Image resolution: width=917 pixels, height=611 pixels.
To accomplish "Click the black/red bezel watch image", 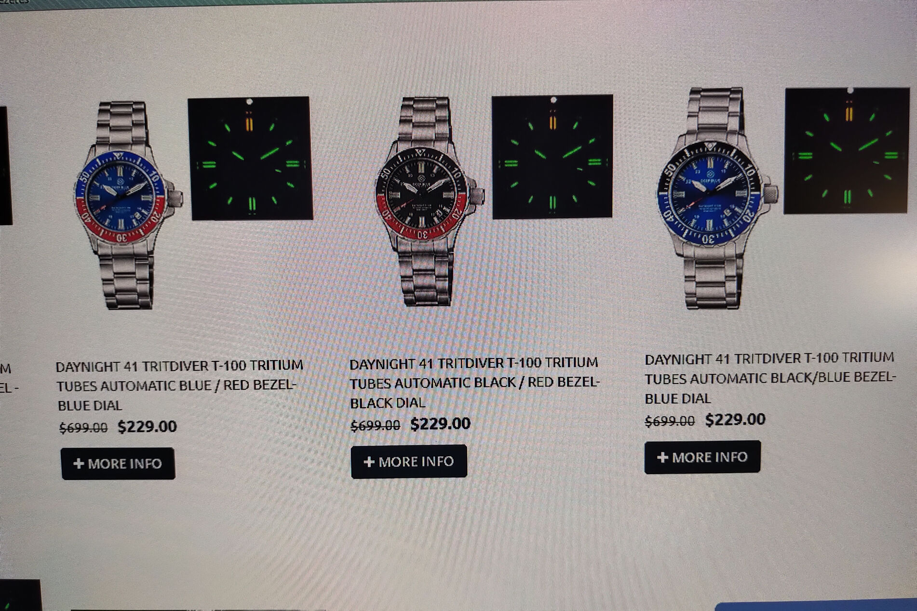I will pyautogui.click(x=429, y=201).
